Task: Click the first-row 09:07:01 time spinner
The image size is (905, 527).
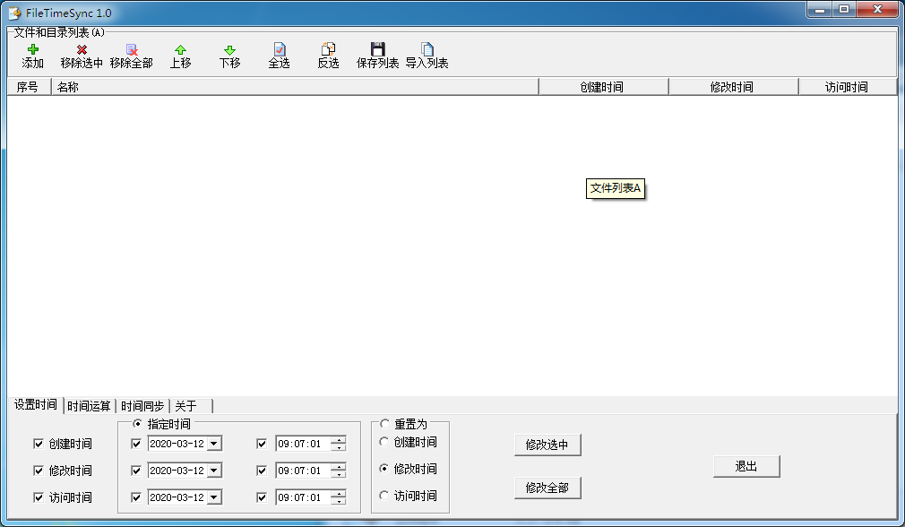Action: pos(339,444)
